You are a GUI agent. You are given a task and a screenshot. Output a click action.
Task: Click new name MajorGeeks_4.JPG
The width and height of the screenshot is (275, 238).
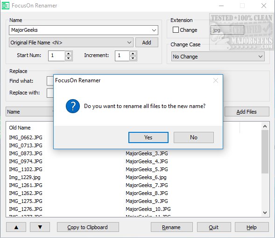pyautogui.click(x=147, y=161)
